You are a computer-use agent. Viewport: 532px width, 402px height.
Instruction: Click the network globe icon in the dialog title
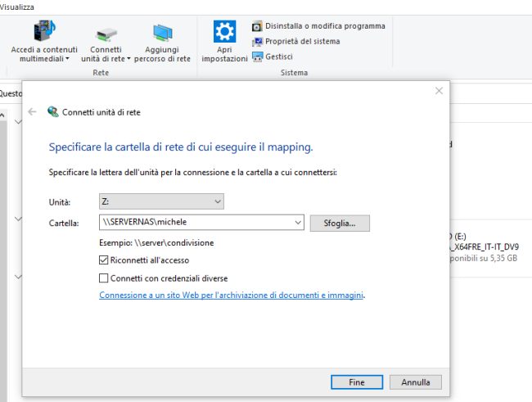53,111
